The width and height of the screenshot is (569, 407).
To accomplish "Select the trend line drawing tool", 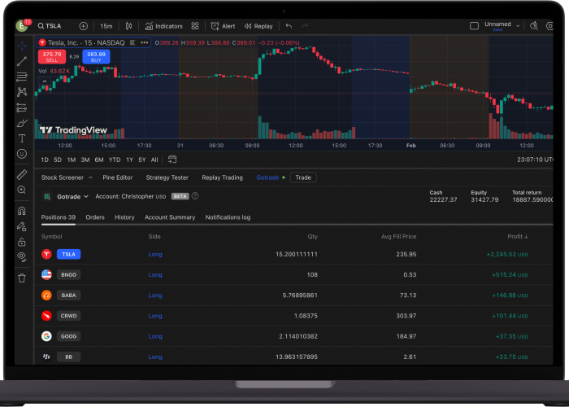I will click(22, 61).
